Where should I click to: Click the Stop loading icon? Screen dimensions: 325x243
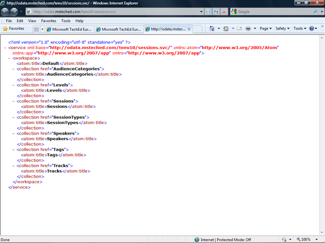pos(223,11)
